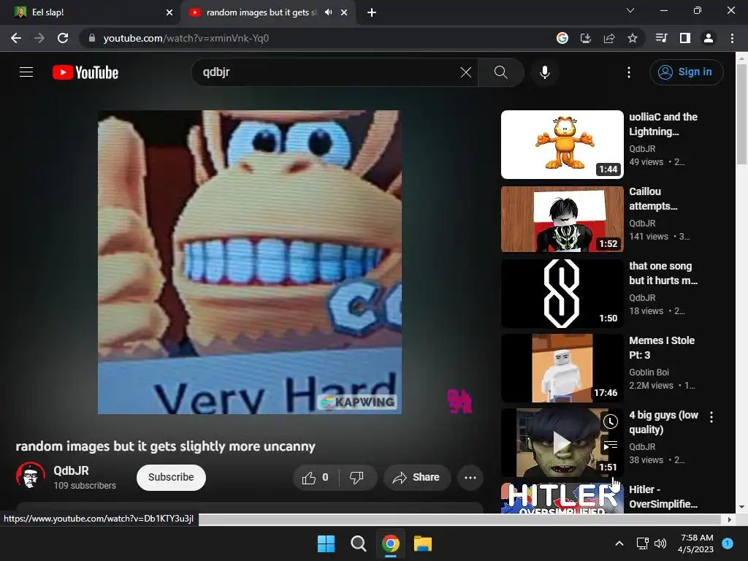Dislike the video
Image resolution: width=748 pixels, height=561 pixels.
point(356,478)
